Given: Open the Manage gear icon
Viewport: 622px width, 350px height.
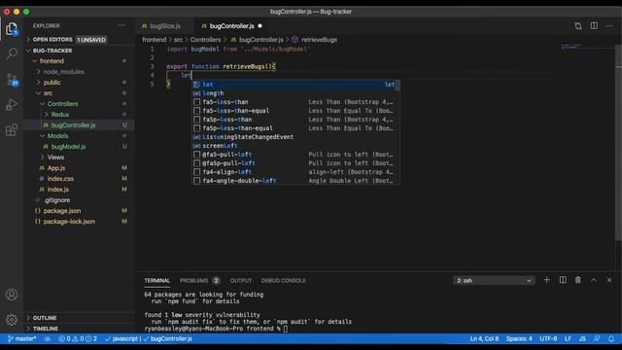Looking at the screenshot, I should (x=12, y=320).
